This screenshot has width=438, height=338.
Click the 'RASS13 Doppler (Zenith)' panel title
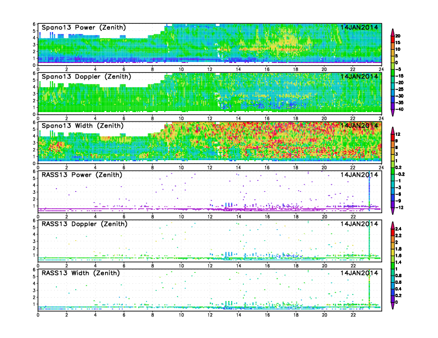point(85,224)
